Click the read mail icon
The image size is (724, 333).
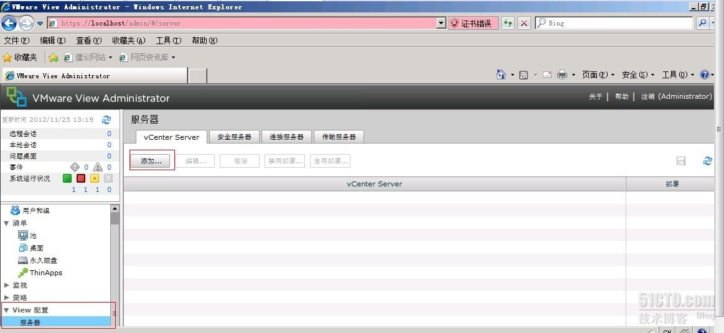coord(547,75)
